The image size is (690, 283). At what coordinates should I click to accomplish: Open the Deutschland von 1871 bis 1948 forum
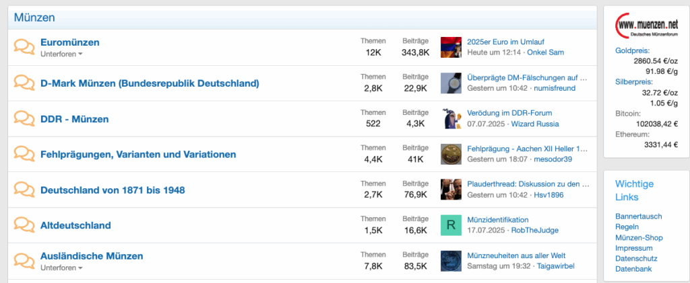113,190
